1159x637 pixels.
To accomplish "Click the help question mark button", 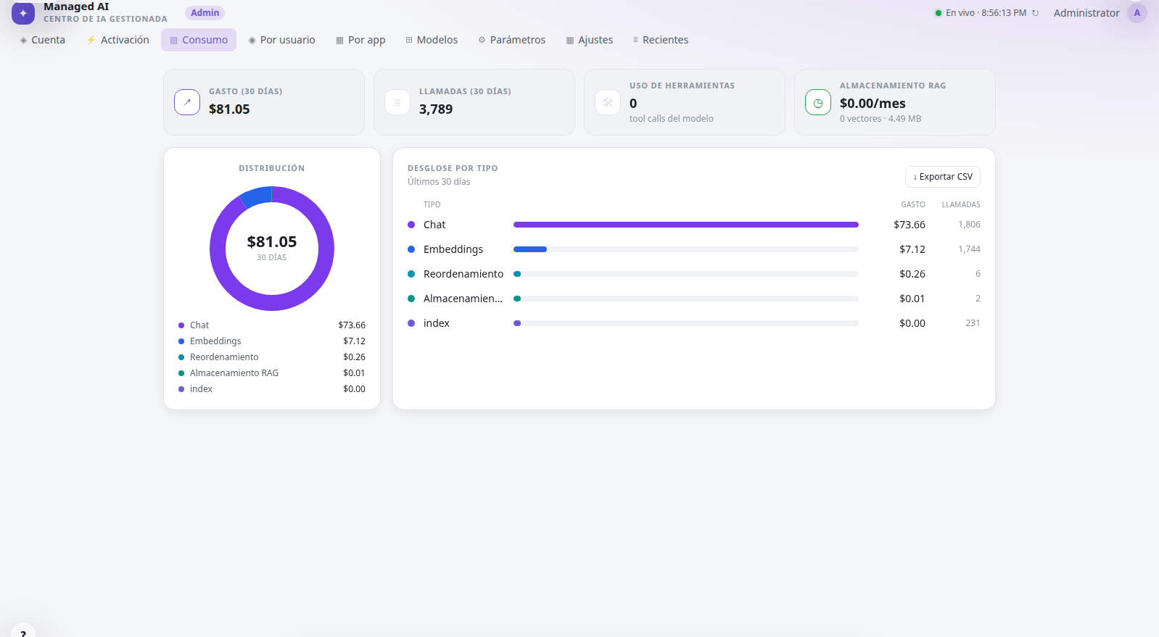I will 23,633.
